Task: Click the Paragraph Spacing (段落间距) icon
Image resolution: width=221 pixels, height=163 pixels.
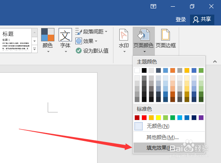Action: point(79,31)
